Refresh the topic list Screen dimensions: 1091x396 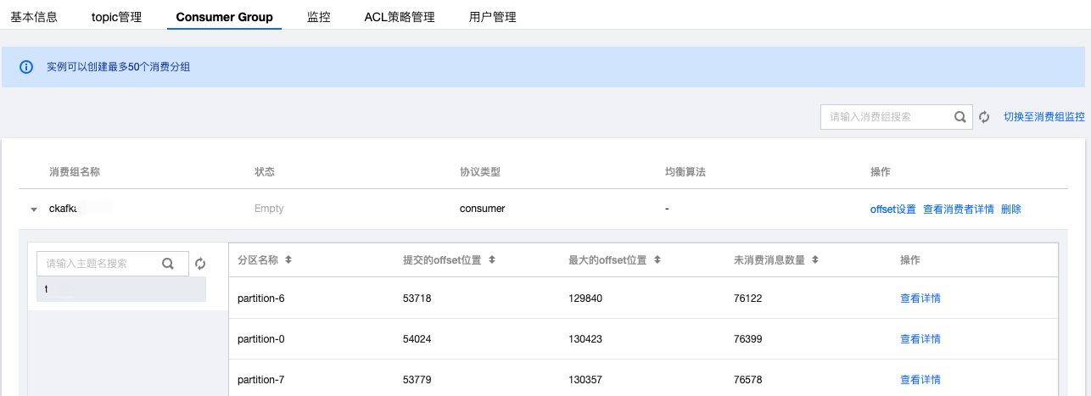[x=200, y=264]
